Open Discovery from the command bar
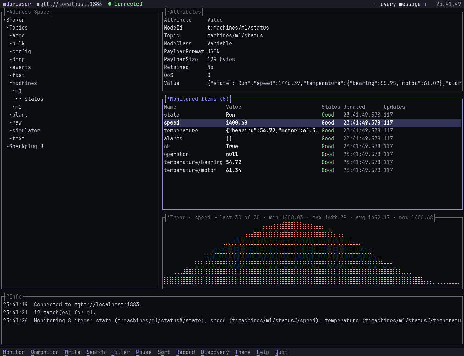This screenshot has height=356, width=464. click(x=215, y=352)
